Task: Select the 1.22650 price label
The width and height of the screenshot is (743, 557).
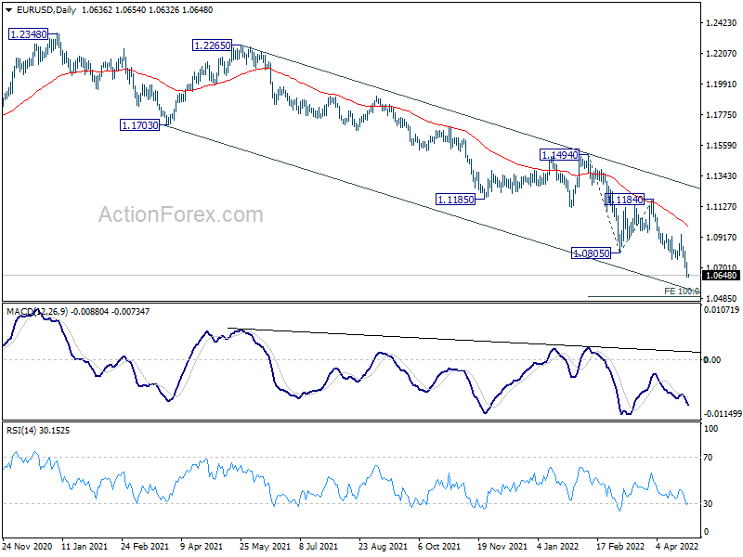Action: pyautogui.click(x=213, y=45)
